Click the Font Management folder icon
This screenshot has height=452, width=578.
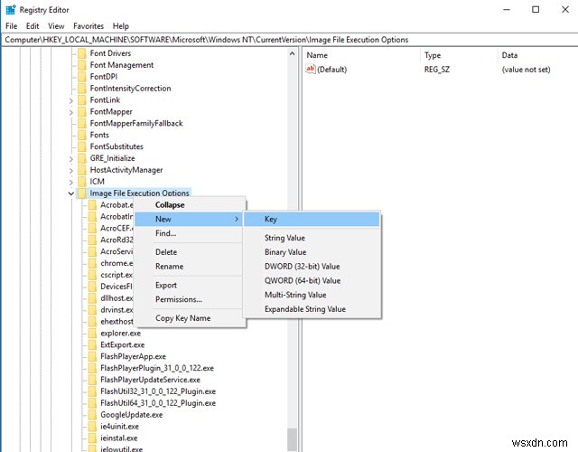[82, 65]
